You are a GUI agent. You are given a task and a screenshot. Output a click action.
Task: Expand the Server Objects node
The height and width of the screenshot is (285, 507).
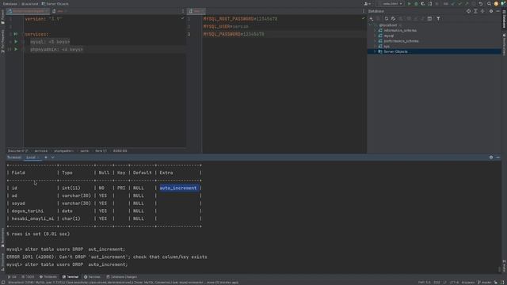tap(375, 51)
